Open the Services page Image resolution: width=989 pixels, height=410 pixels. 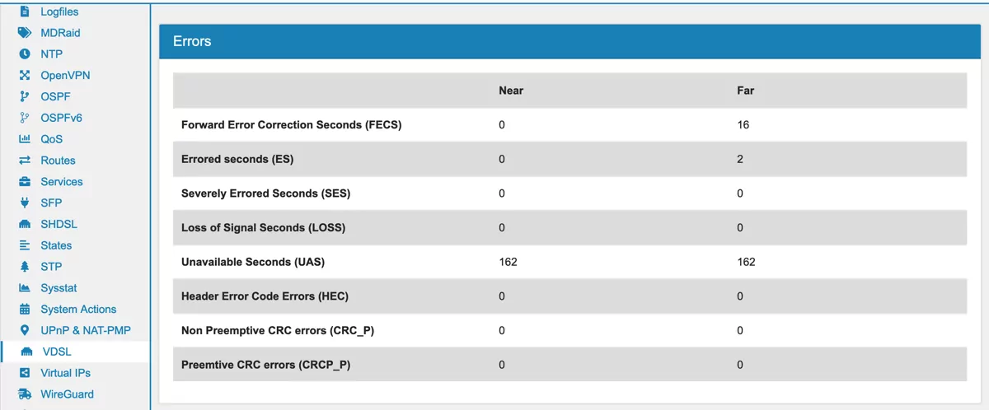(x=62, y=182)
